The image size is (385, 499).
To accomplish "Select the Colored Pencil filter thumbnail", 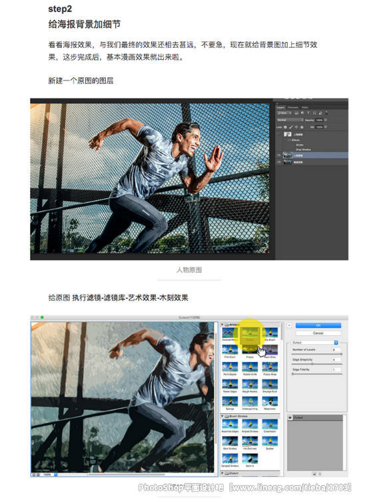I will point(230,333).
